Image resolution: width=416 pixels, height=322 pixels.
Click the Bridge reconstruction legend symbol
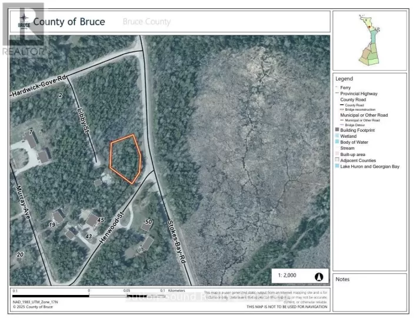(x=341, y=109)
